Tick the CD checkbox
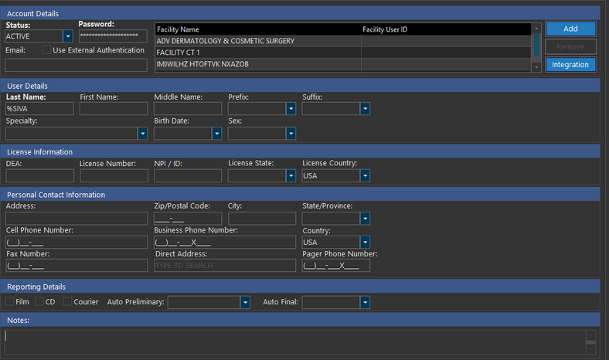This screenshot has height=360, width=609. pos(39,301)
